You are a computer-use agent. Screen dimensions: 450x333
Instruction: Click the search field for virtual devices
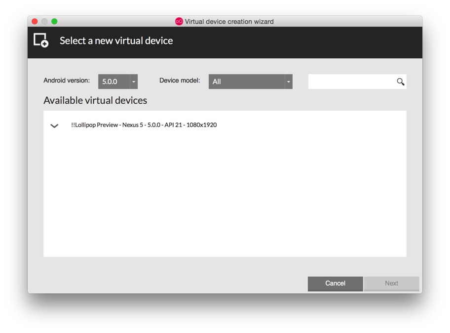pos(357,82)
